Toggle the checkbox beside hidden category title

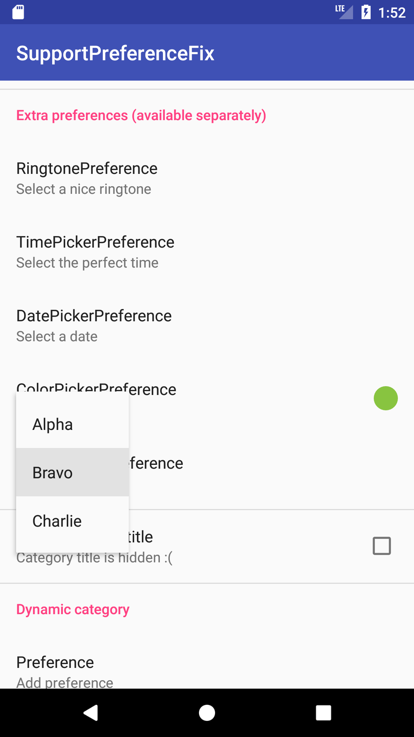point(381,546)
